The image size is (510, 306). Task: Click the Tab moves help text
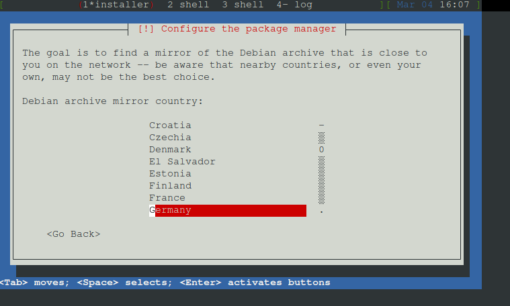click(35, 283)
